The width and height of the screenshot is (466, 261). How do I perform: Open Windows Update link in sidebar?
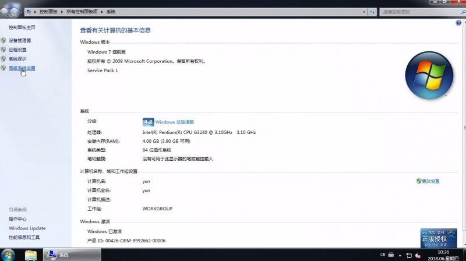click(x=27, y=228)
